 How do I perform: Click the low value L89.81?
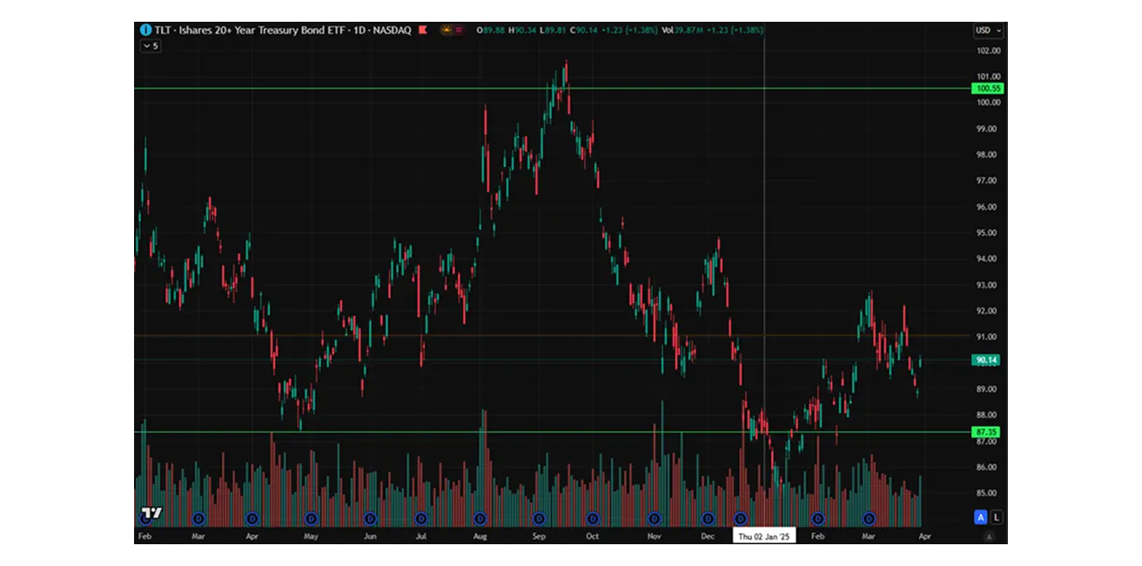tap(553, 30)
